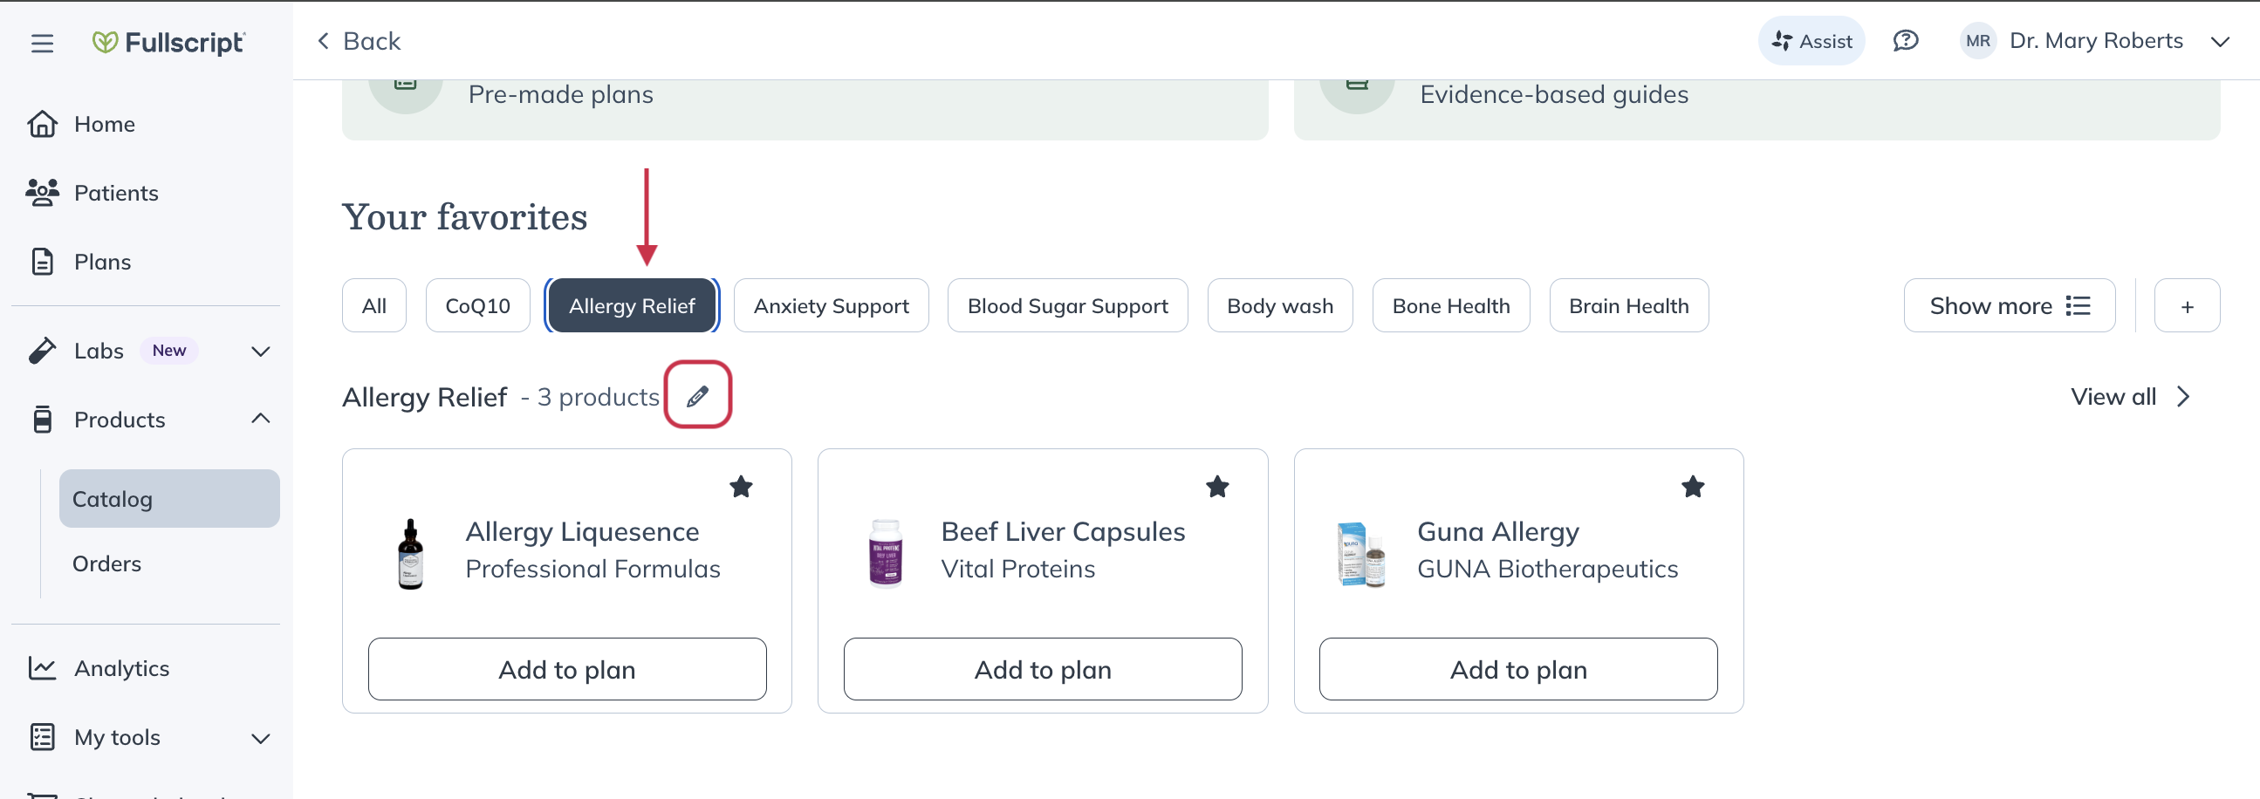2260x799 pixels.
Task: Open Analytics from the sidebar
Action: (121, 667)
